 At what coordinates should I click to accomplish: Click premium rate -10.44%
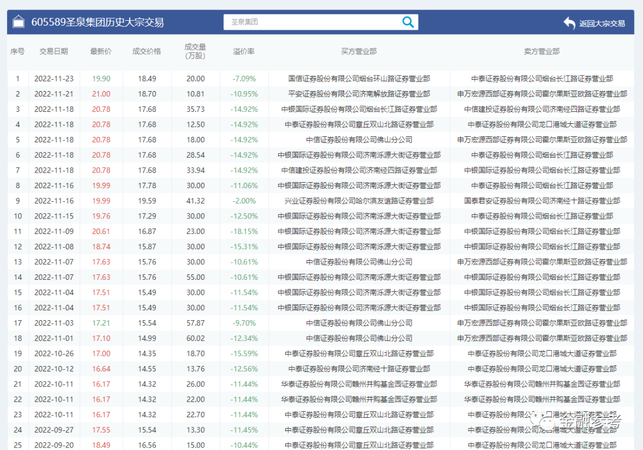(244, 445)
